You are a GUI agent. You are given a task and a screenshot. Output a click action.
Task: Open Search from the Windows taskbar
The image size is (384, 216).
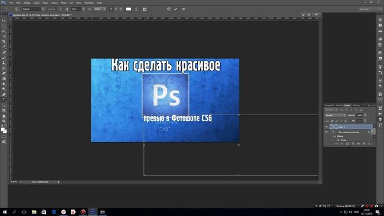click(x=14, y=212)
